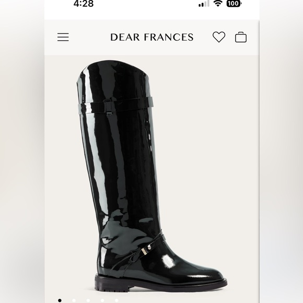Tap empty header space beside the logo
303x303 pixels.
pos(89,37)
